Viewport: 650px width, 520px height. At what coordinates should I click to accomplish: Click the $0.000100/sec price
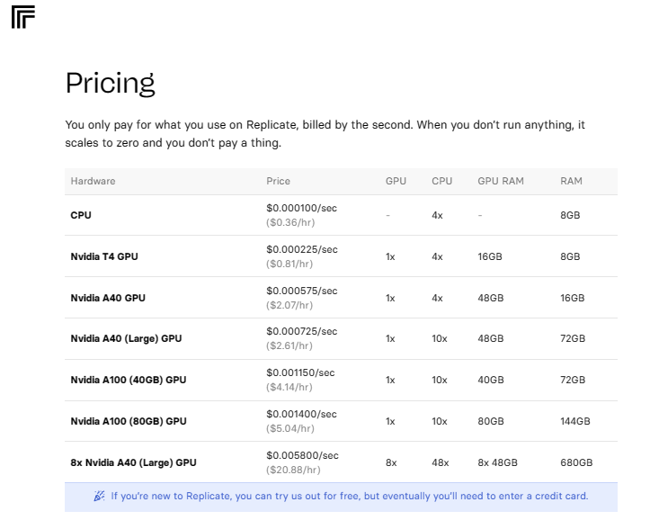pos(301,208)
